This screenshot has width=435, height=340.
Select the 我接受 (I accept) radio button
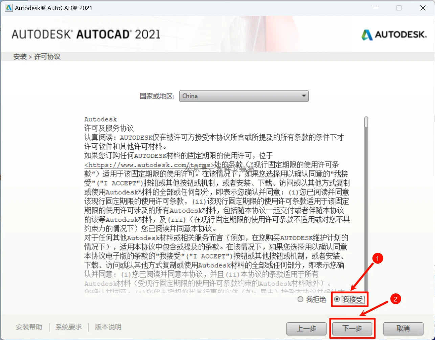(336, 299)
